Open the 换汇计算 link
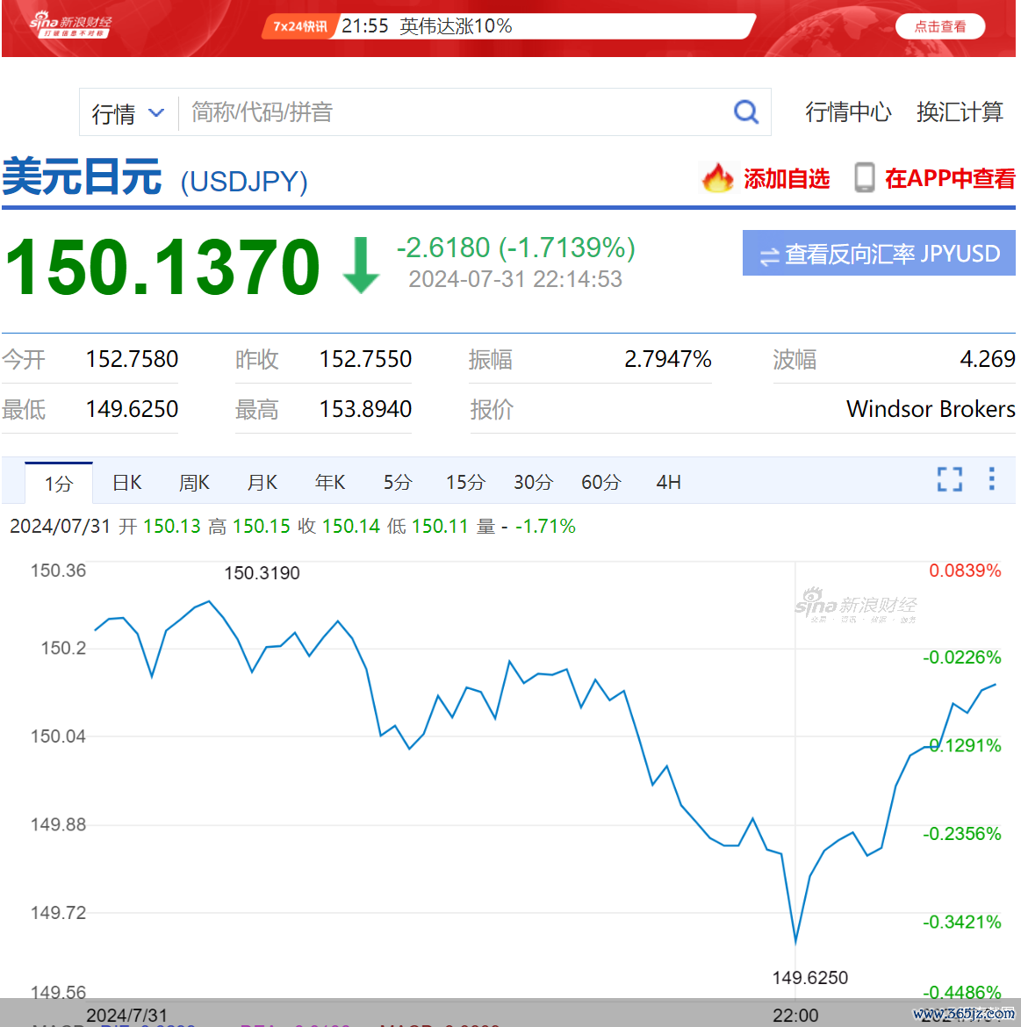Image resolution: width=1021 pixels, height=1027 pixels. [x=959, y=111]
